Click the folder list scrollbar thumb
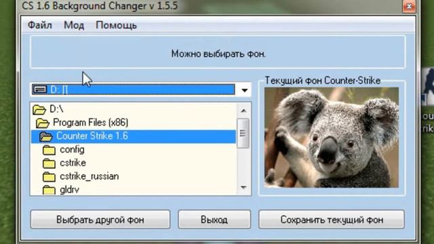The height and width of the screenshot is (244, 434). pyautogui.click(x=243, y=134)
